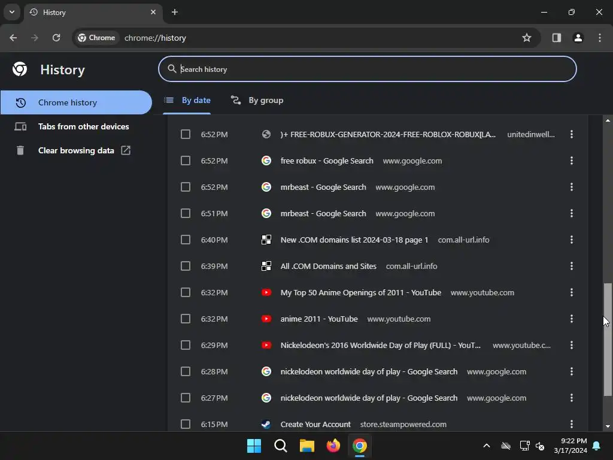Viewport: 613px width, 460px height.
Task: Open New .COM domains list 2024-03-18 link
Action: (354, 240)
